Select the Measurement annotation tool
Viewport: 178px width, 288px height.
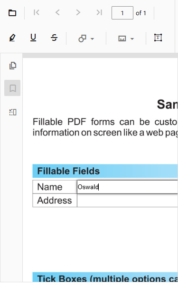(122, 38)
